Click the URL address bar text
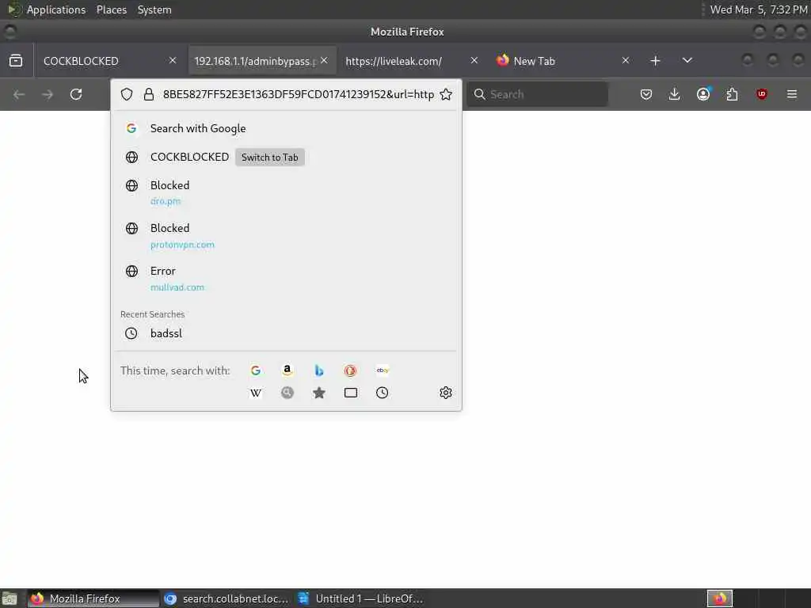The height and width of the screenshot is (608, 811). click(x=298, y=94)
